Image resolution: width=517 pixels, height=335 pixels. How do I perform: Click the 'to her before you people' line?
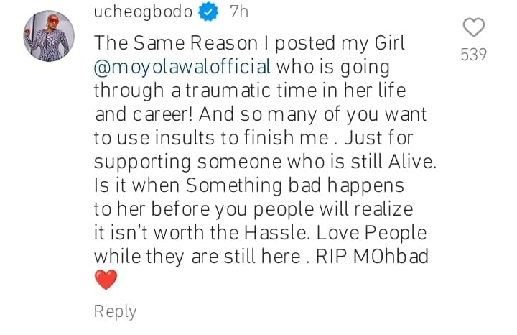[253, 209]
